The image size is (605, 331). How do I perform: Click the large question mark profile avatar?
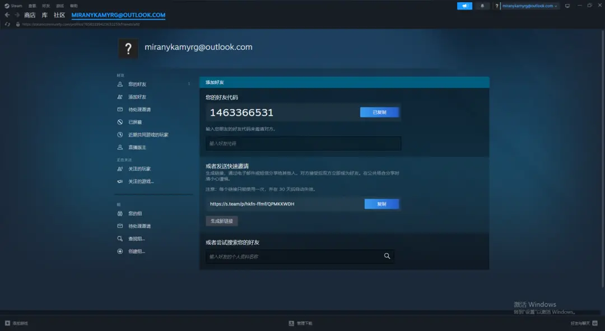(x=128, y=49)
